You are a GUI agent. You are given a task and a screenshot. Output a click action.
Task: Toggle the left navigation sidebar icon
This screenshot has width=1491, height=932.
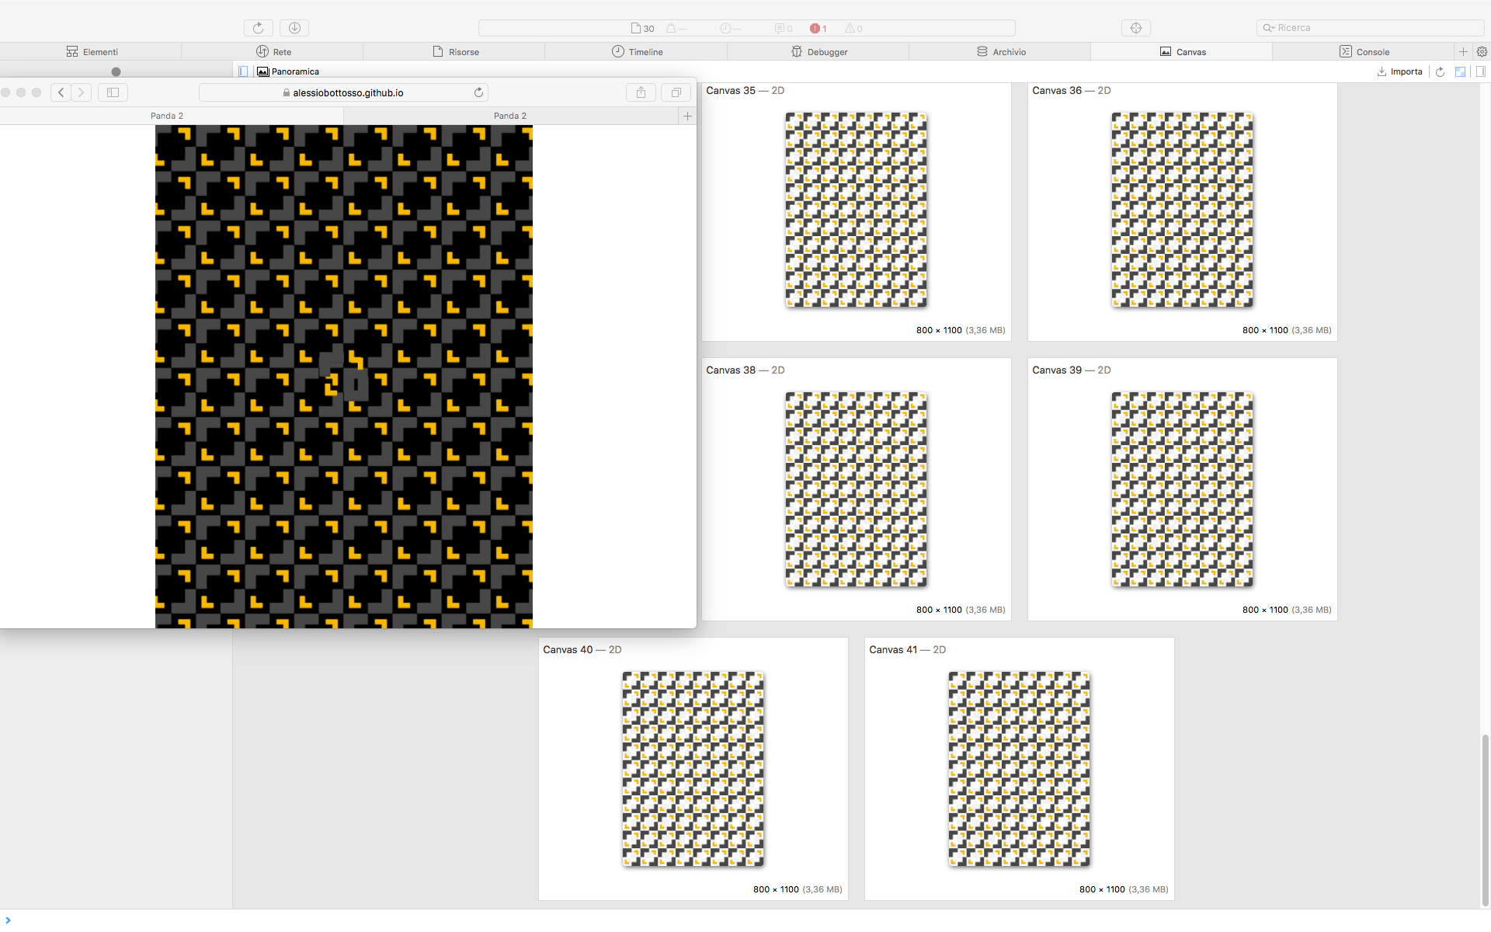pos(243,71)
